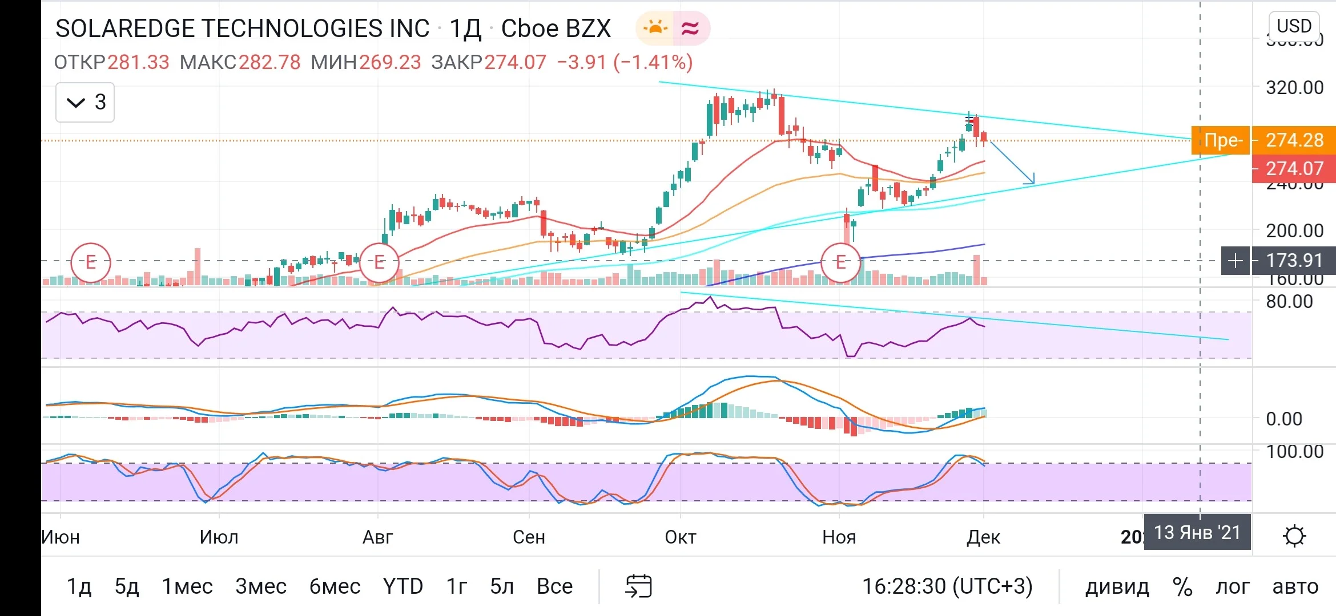Open timezone menu 16:28:30 (UTC+3)

[947, 586]
